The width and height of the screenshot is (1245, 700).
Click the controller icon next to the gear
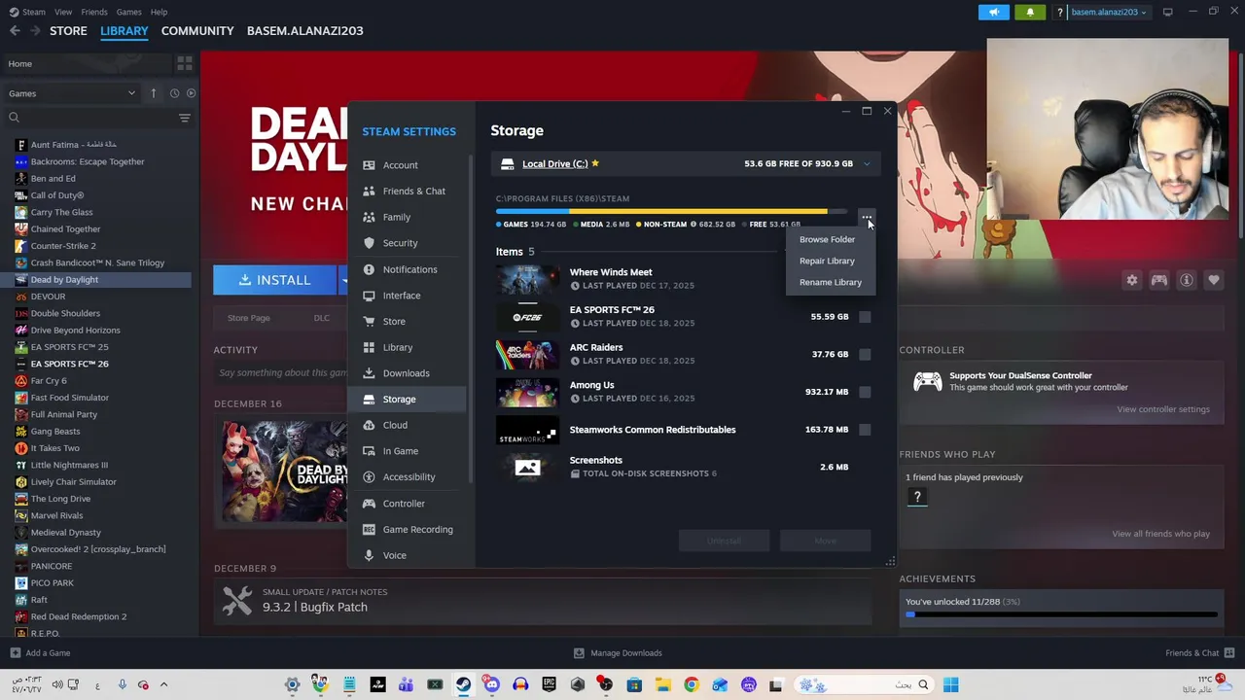(x=1159, y=280)
